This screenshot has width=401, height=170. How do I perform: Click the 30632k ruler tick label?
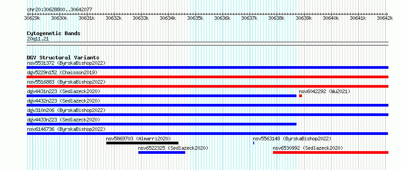pos(114,18)
